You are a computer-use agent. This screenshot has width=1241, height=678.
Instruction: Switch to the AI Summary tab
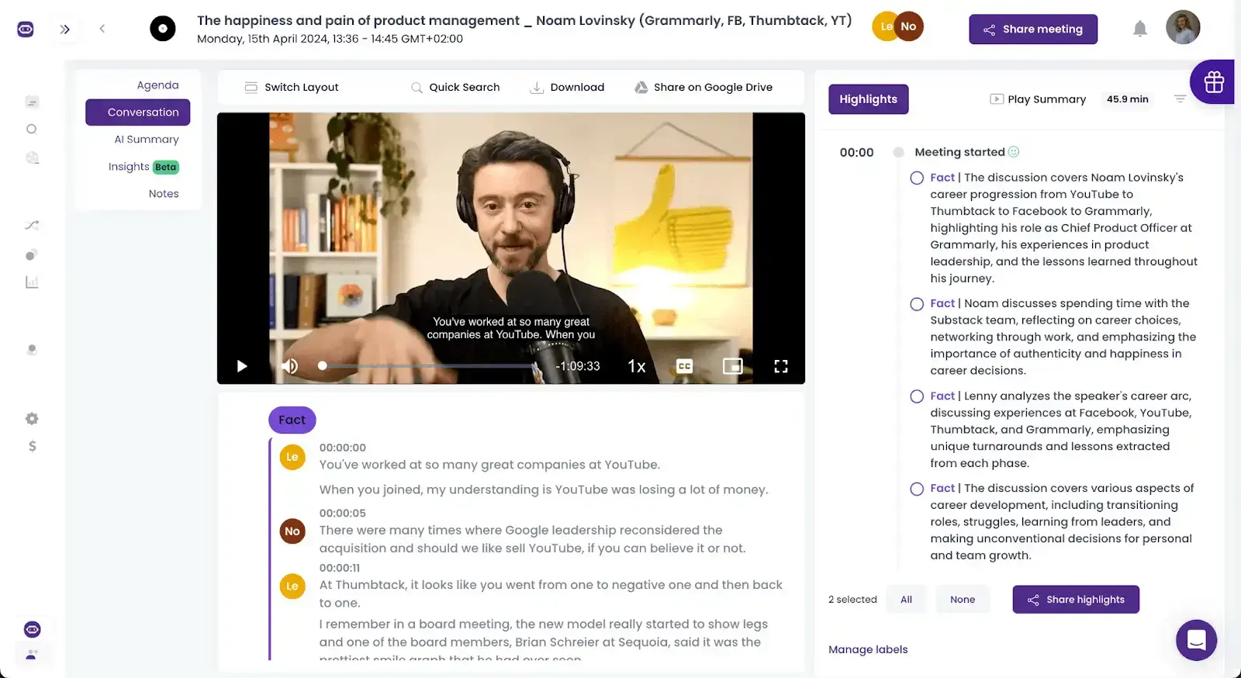click(147, 140)
